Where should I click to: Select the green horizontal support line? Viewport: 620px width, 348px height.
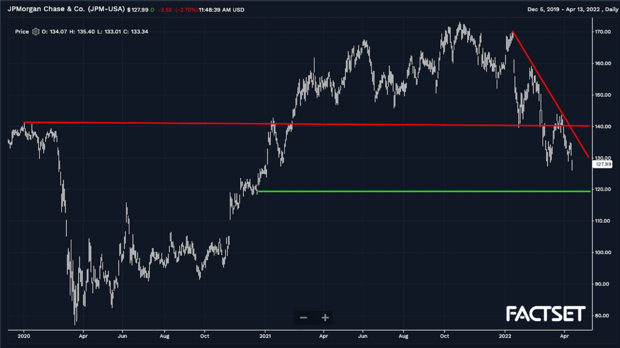(x=424, y=191)
